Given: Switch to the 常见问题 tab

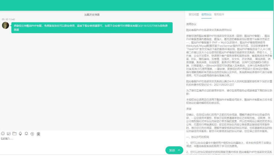Looking at the screenshot, I should tap(194, 14).
